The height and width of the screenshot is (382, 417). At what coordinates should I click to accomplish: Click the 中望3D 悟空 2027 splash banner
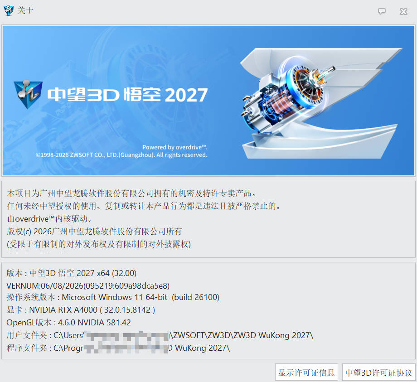[x=208, y=101]
